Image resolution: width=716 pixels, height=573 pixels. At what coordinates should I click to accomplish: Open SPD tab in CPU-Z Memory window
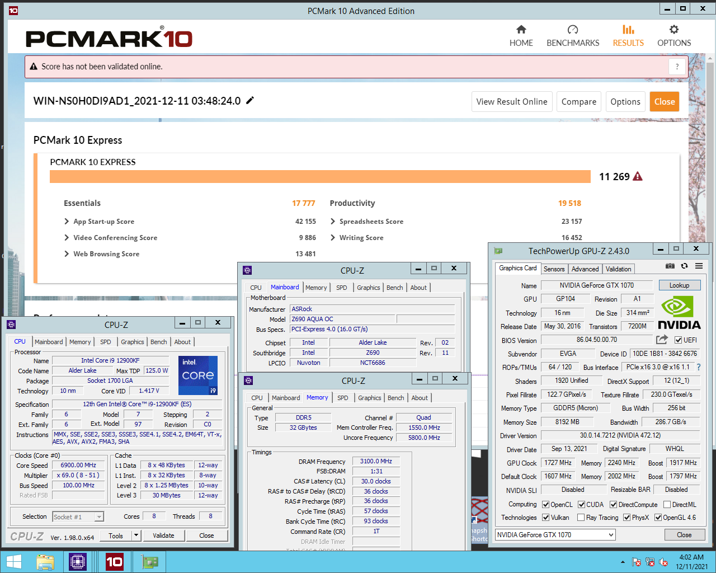point(343,398)
